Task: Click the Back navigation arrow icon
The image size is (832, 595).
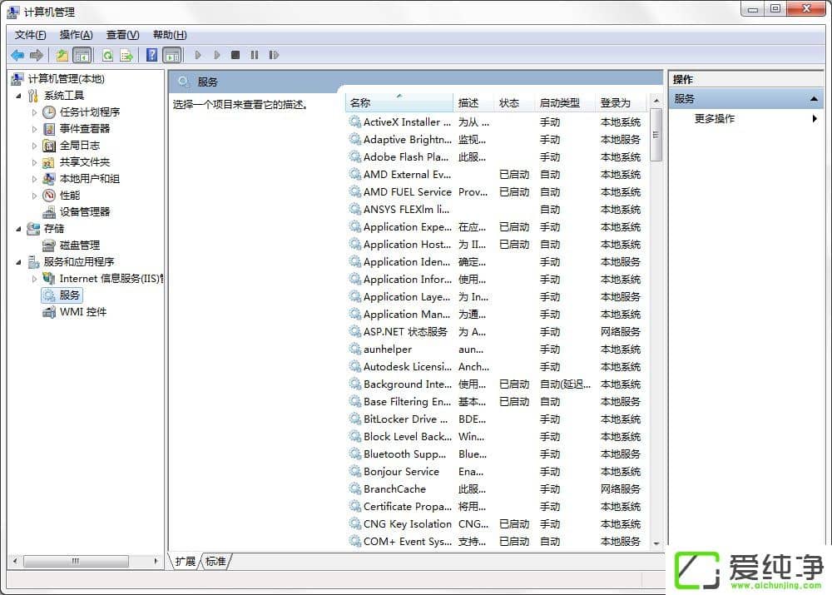Action: point(17,55)
